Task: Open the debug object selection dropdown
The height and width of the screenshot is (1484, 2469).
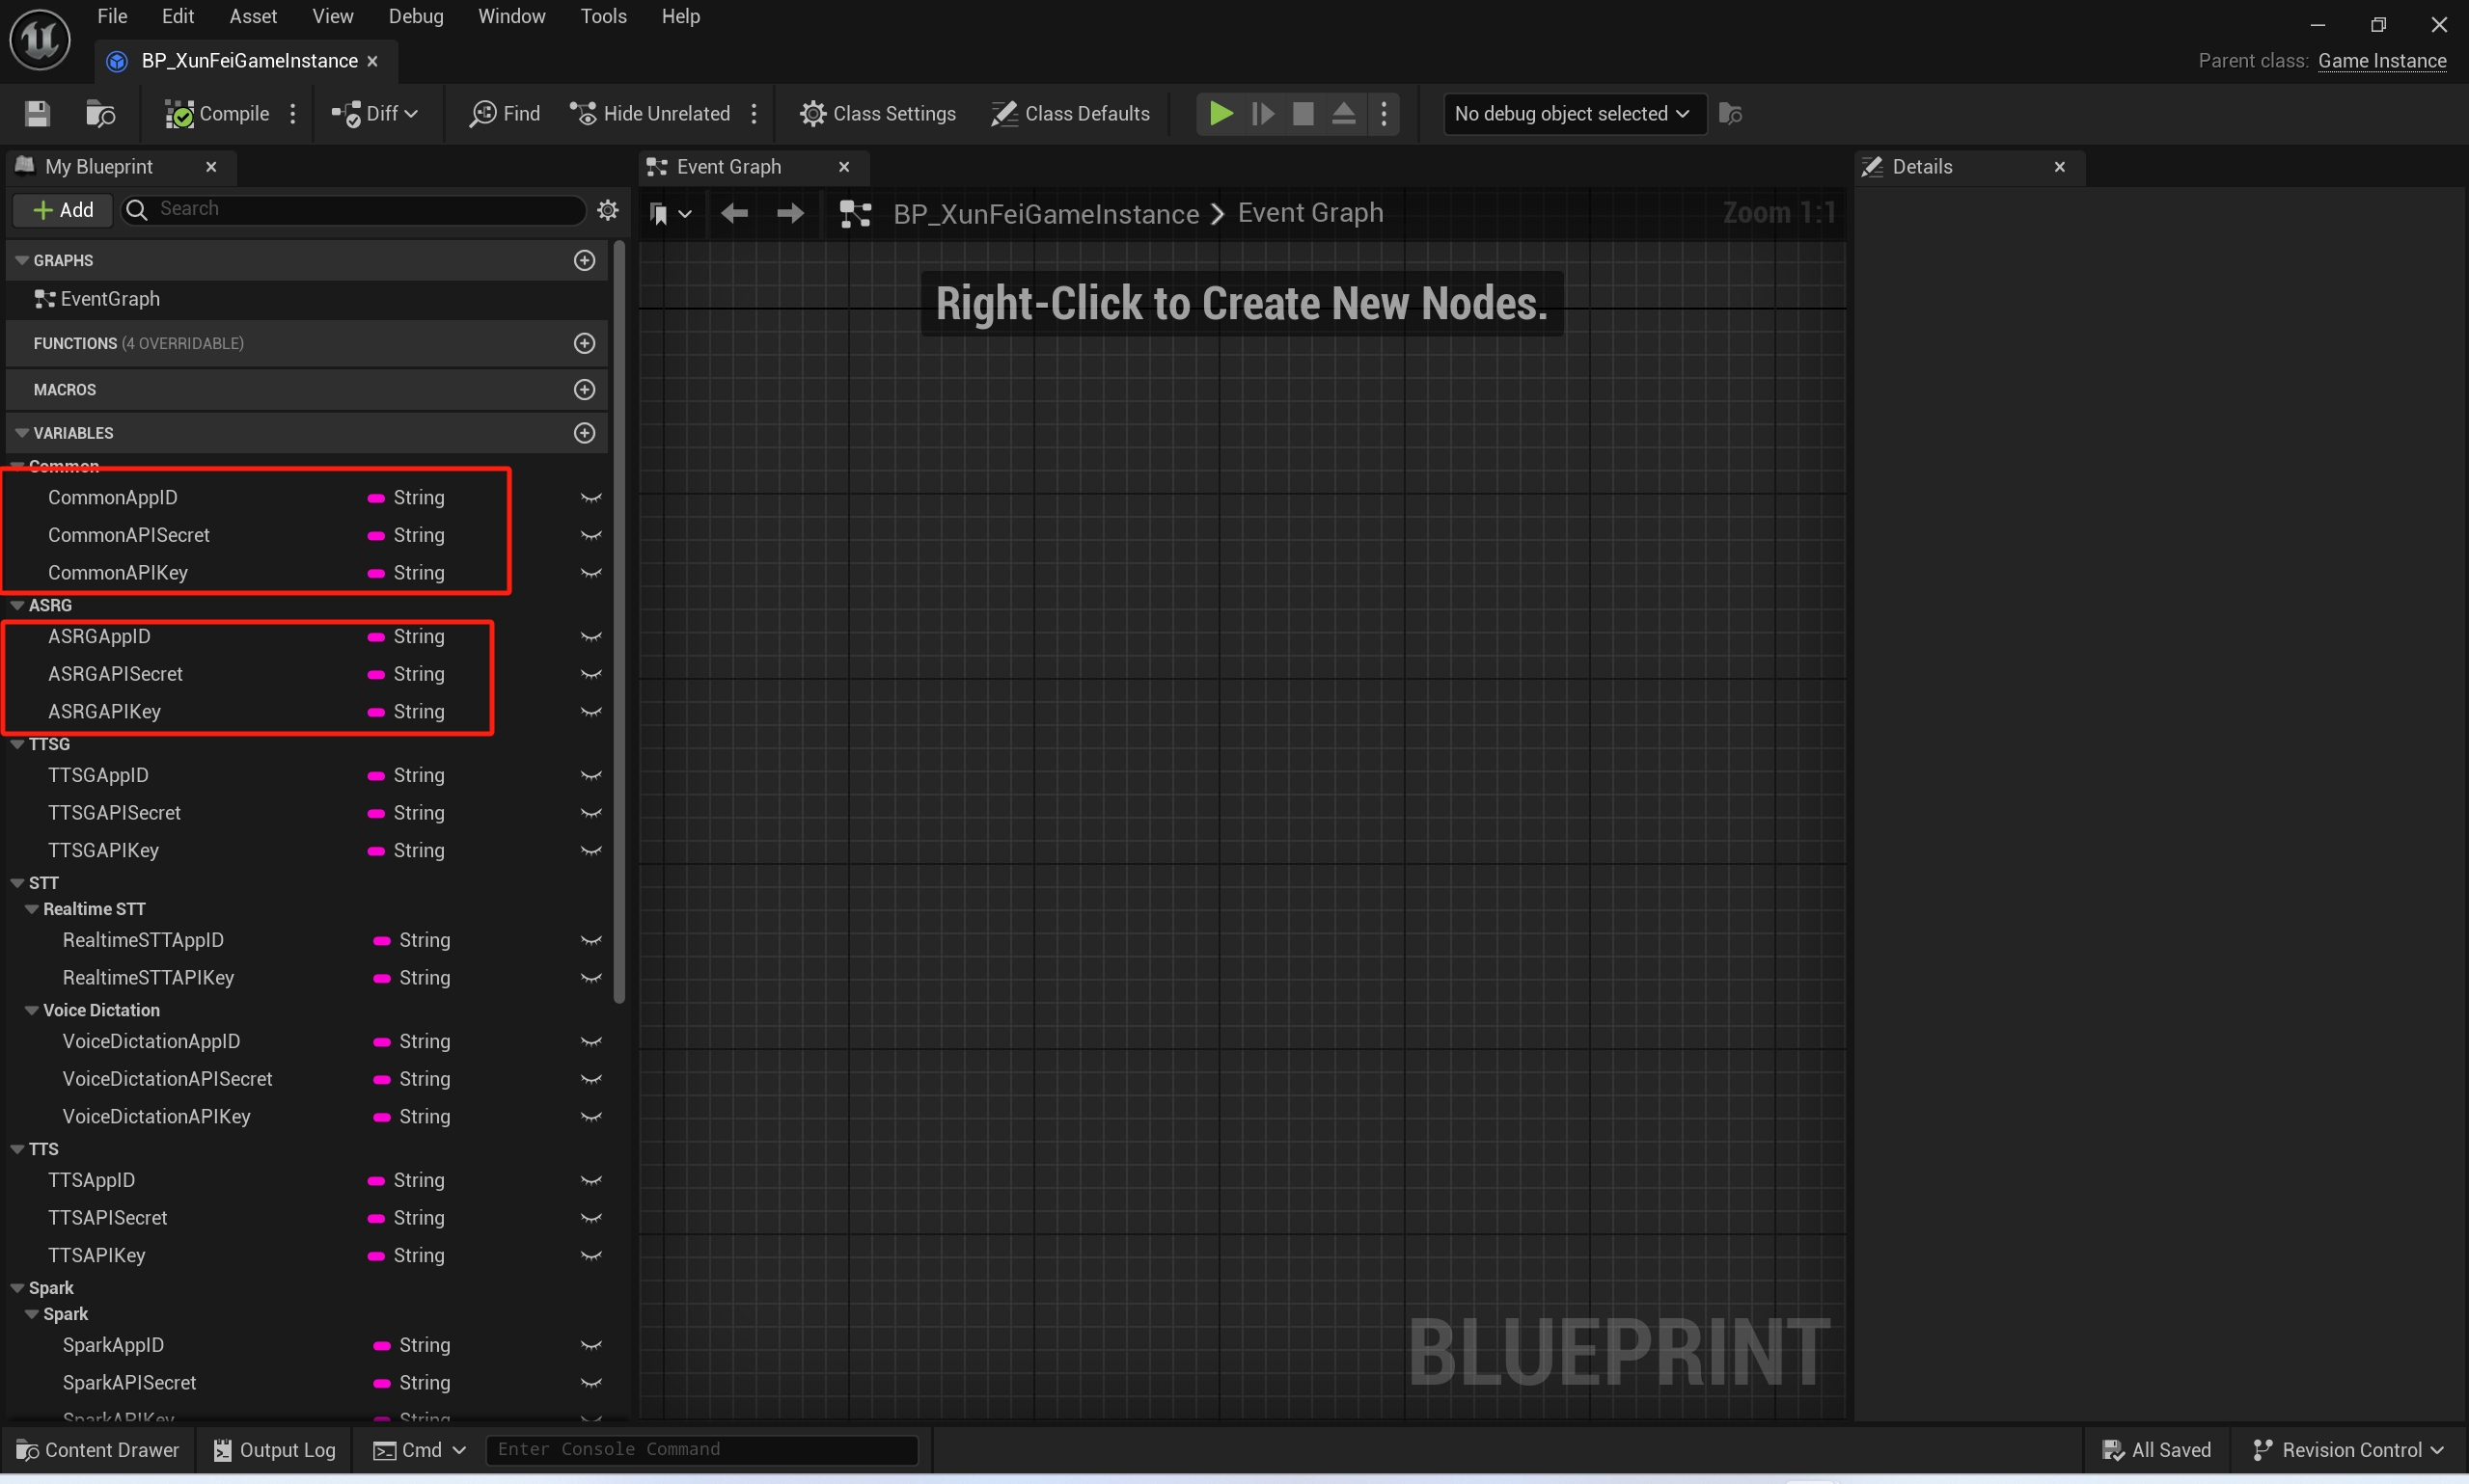Action: pyautogui.click(x=1573, y=114)
